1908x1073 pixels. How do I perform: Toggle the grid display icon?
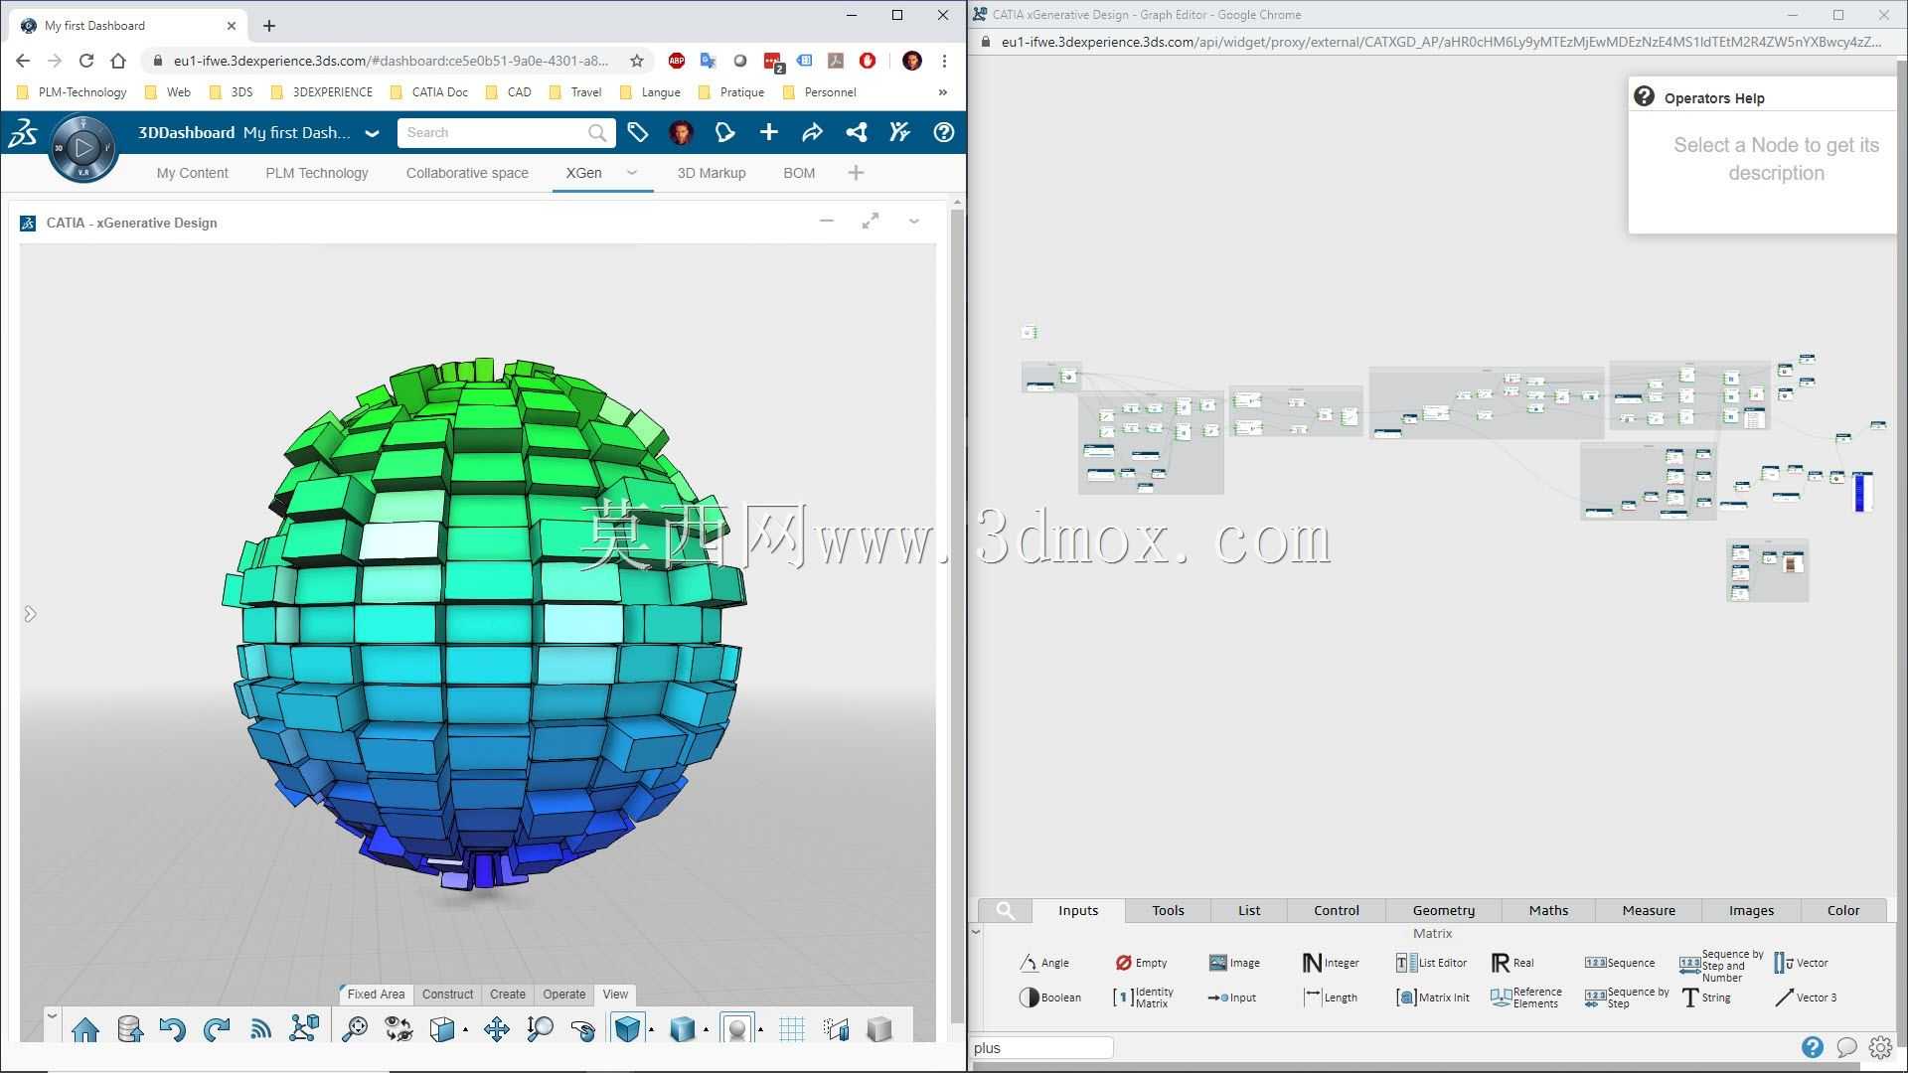(792, 1029)
